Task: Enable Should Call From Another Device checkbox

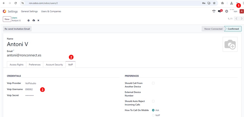Action: (x=153, y=83)
